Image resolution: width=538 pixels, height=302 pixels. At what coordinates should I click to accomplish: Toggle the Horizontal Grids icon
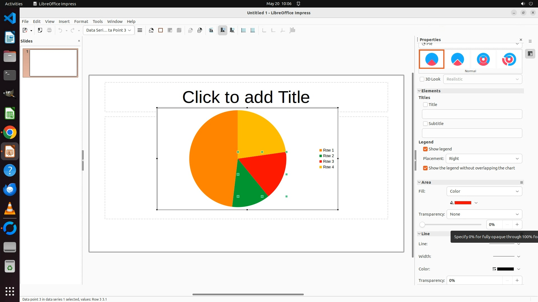[x=244, y=30]
